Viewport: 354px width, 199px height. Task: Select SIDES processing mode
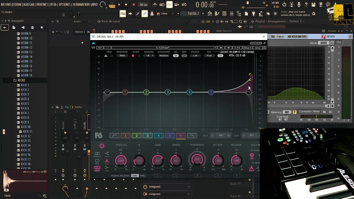click(97, 168)
